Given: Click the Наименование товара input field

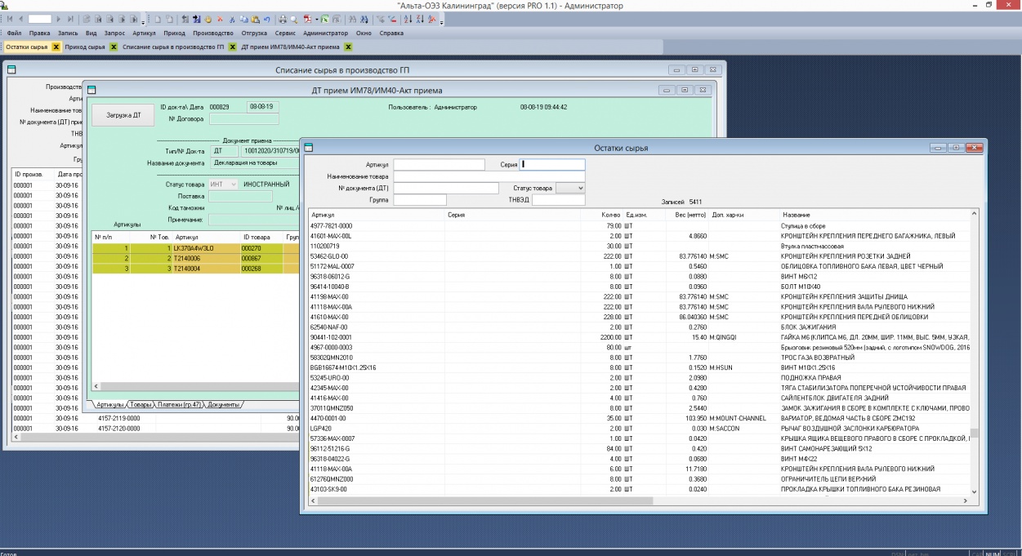Looking at the screenshot, I should tap(489, 176).
